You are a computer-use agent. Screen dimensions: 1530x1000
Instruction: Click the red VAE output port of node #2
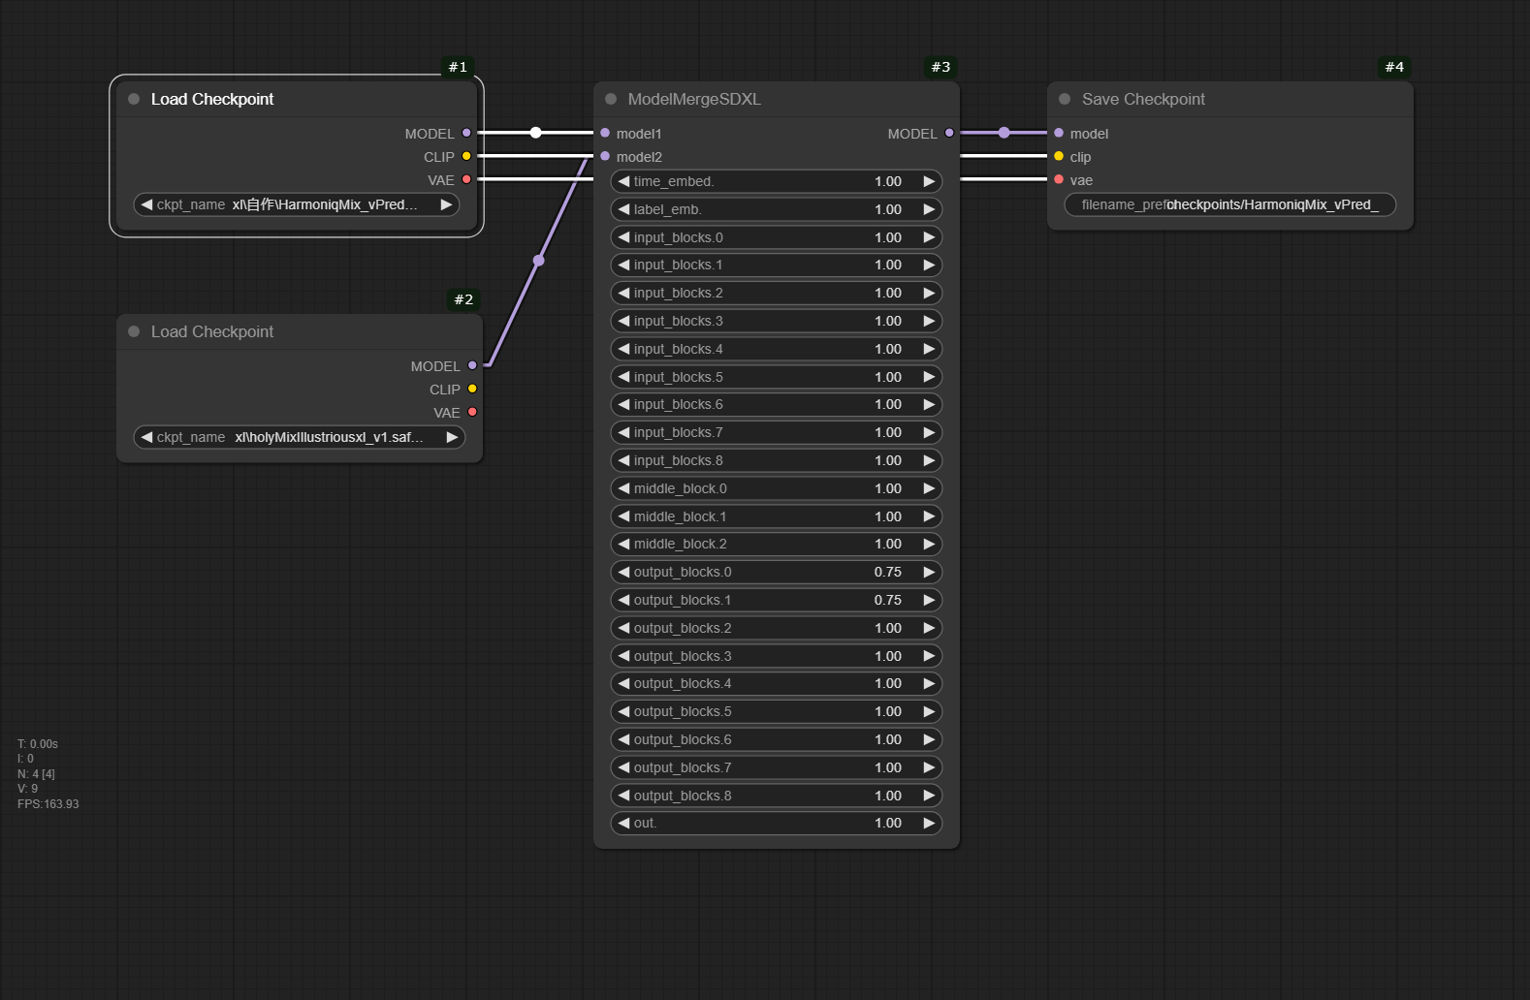click(x=472, y=412)
